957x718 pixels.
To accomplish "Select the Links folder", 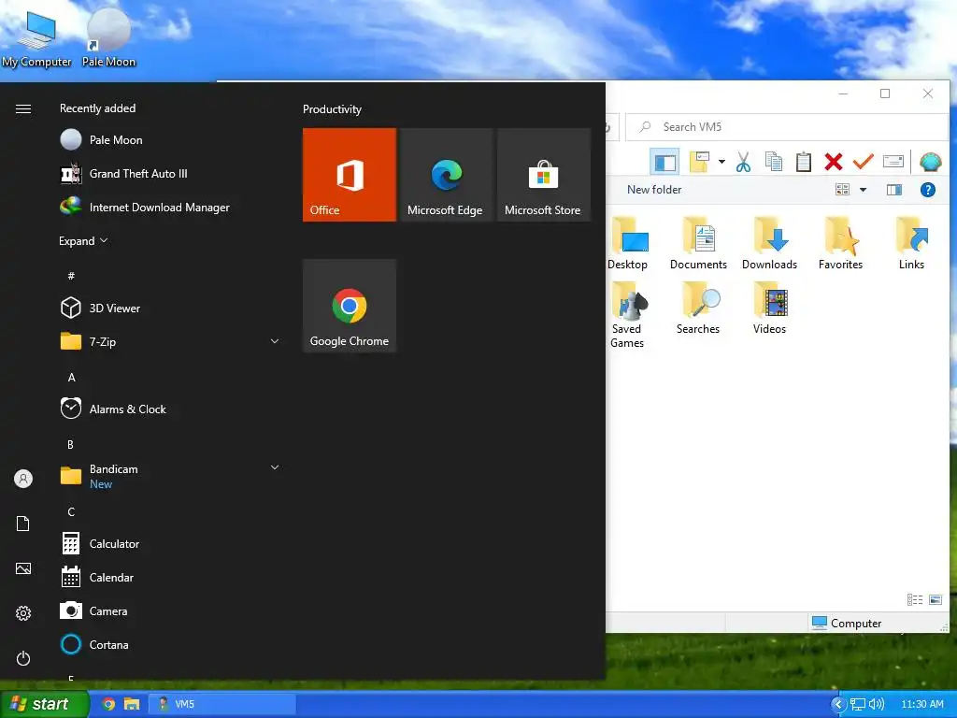I will tap(911, 244).
